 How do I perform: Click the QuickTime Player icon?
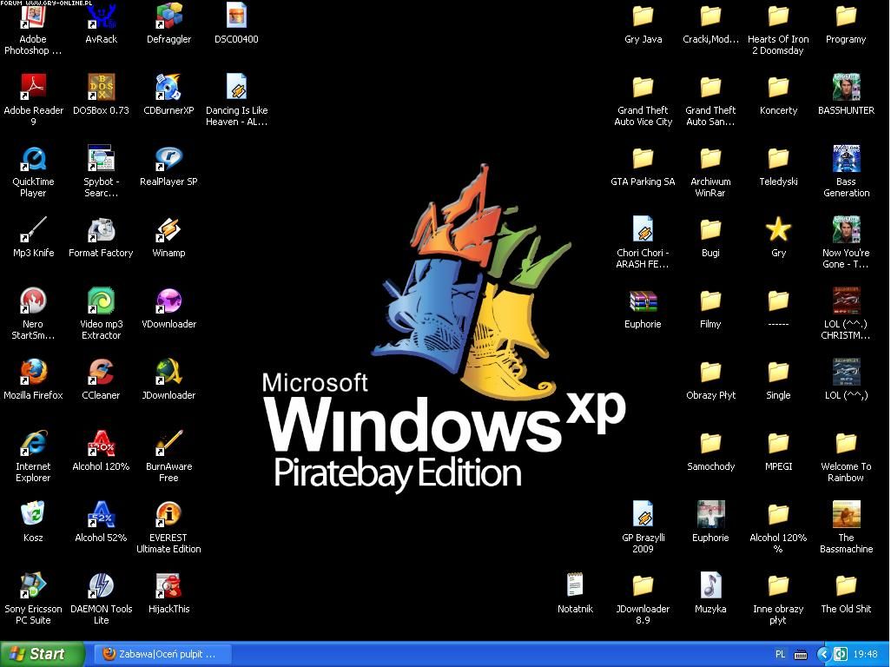33,158
